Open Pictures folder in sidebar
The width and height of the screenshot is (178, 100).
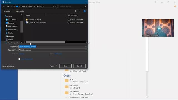11,36
